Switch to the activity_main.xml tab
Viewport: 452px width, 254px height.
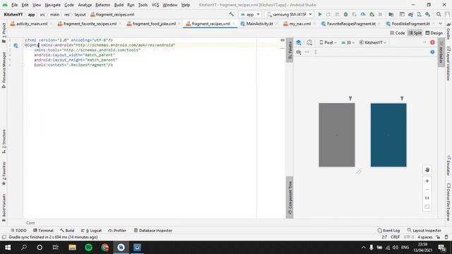pos(32,23)
